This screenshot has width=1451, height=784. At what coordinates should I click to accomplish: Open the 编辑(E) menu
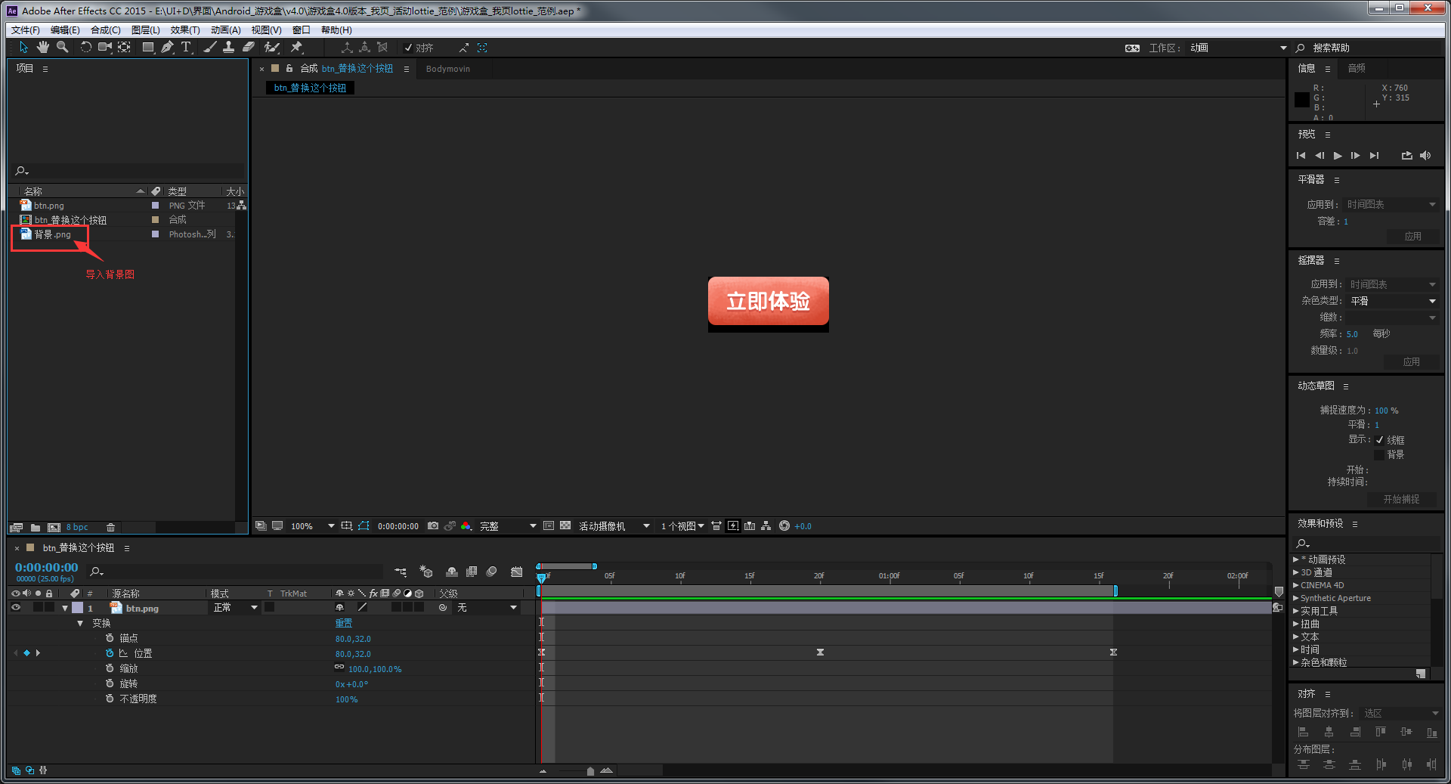tap(65, 30)
